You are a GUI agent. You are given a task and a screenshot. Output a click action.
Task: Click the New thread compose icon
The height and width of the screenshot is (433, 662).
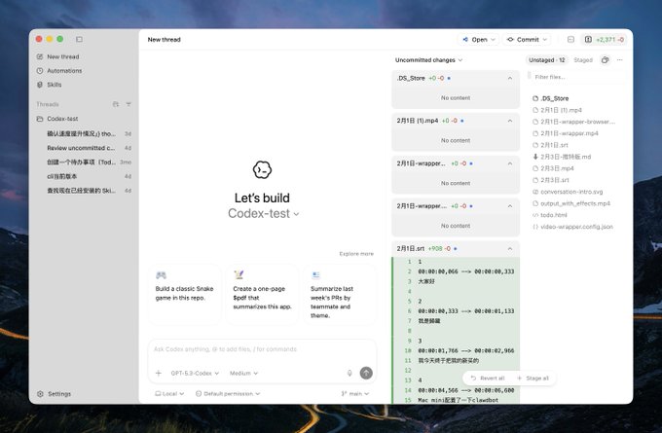(x=39, y=56)
